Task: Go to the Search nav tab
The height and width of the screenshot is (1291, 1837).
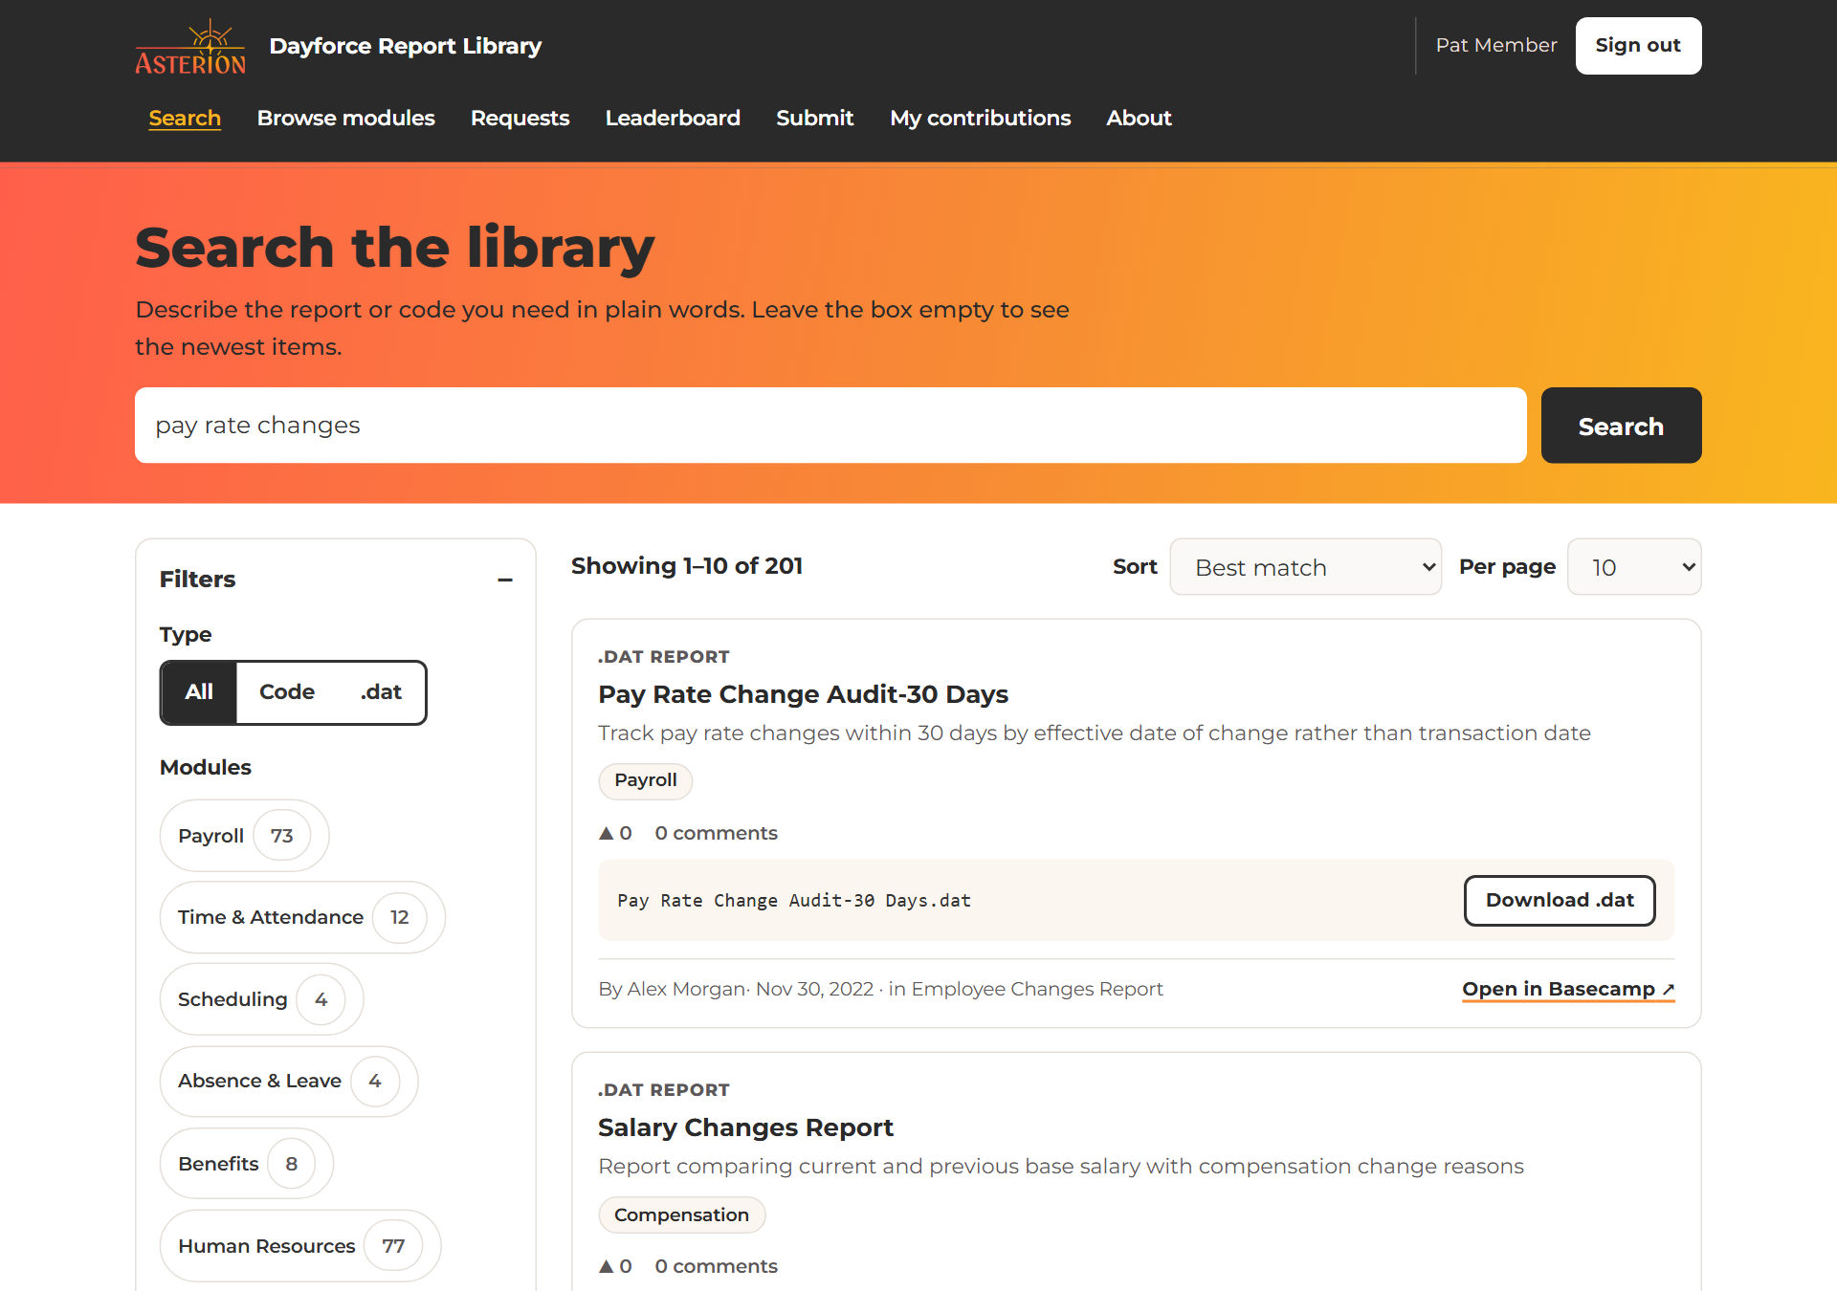Action: 185,118
